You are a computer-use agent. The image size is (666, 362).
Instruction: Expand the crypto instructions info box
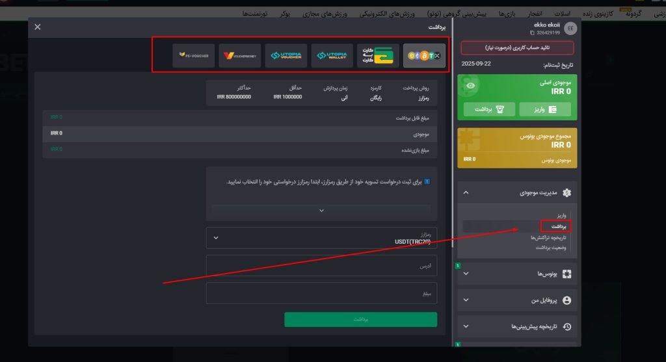click(x=321, y=210)
